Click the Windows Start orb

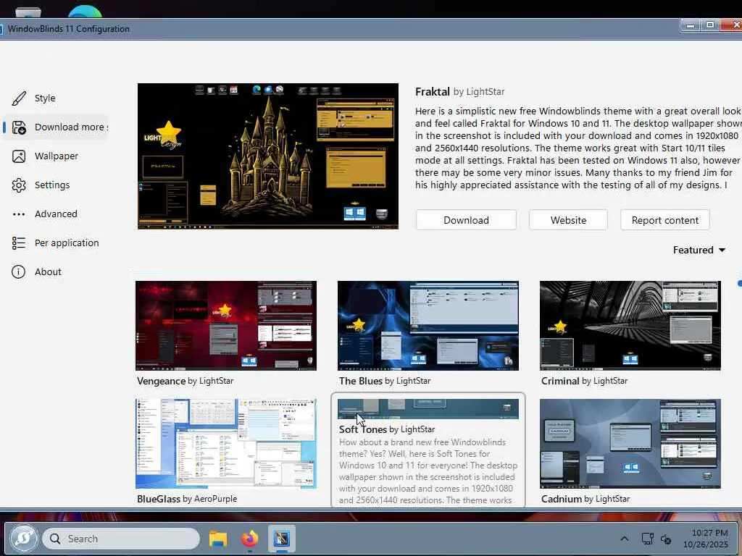click(x=24, y=539)
